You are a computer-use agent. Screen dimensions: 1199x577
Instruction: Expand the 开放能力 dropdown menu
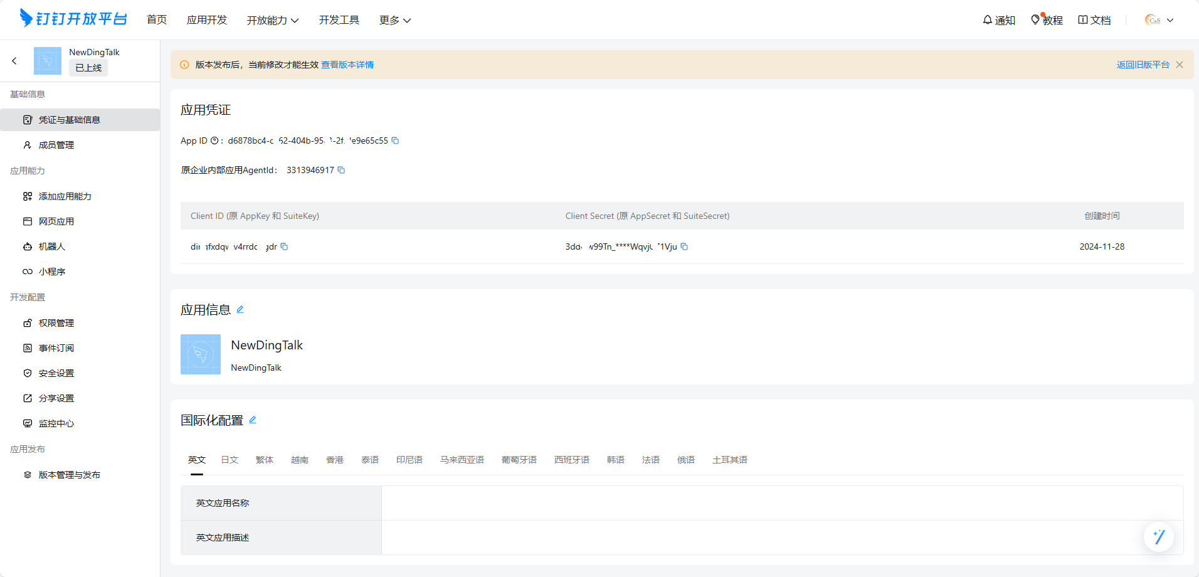click(x=272, y=20)
